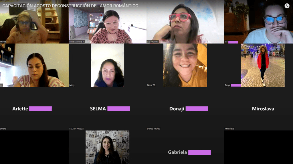Click the headset woman's tile at top left
The height and width of the screenshot is (164, 293).
(x=34, y=22)
